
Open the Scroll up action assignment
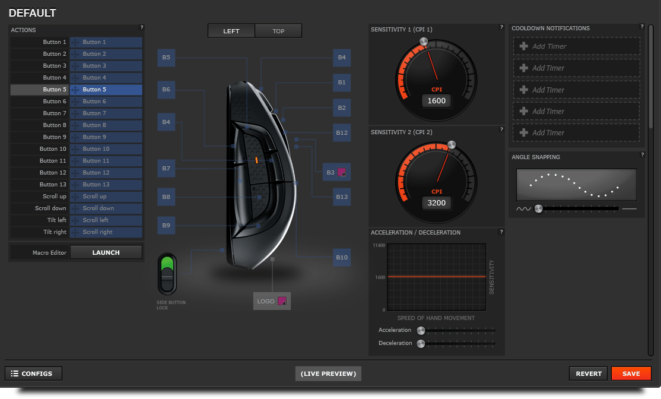pyautogui.click(x=106, y=197)
